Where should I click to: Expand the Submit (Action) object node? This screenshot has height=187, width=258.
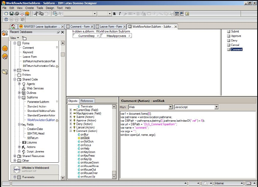tap(71, 117)
